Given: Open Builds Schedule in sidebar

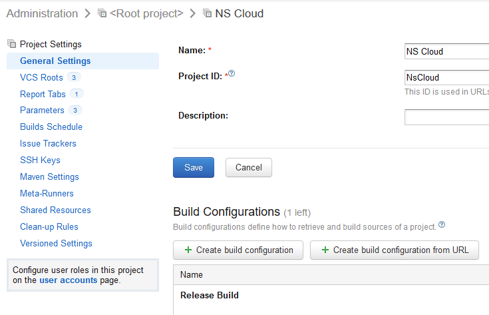Looking at the screenshot, I should 51,127.
